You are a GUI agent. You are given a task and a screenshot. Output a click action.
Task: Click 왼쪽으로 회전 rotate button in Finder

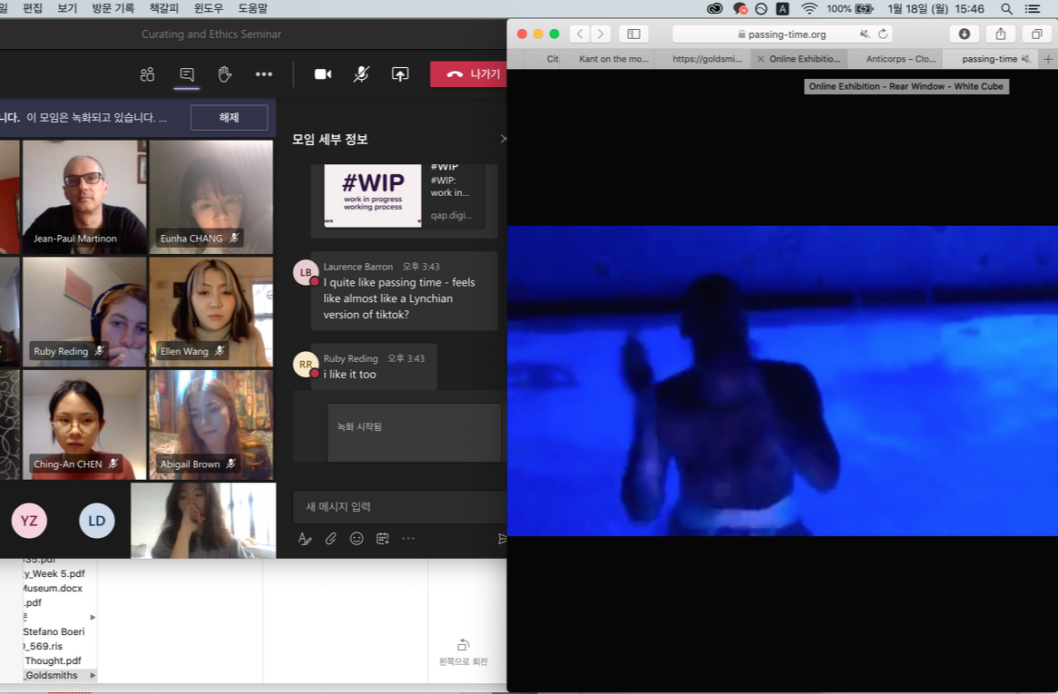click(x=463, y=652)
